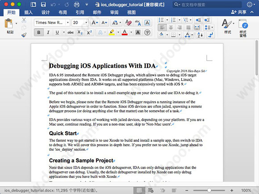Screen dimensions: 259x194
Task: Zoom out with the minus button
Action: pos(187,190)
